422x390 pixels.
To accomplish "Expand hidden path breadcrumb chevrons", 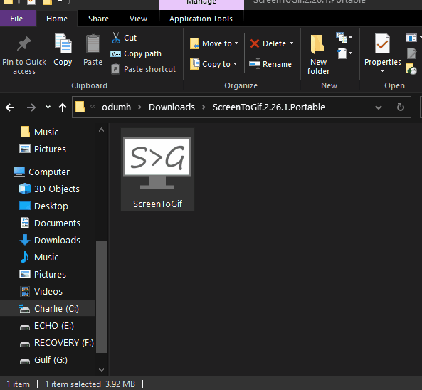I will point(93,107).
